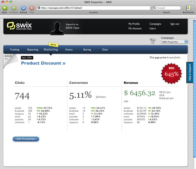Viewport: 196px width, 169px height.
Task: Click the Conversion column heading
Action: tap(79, 83)
